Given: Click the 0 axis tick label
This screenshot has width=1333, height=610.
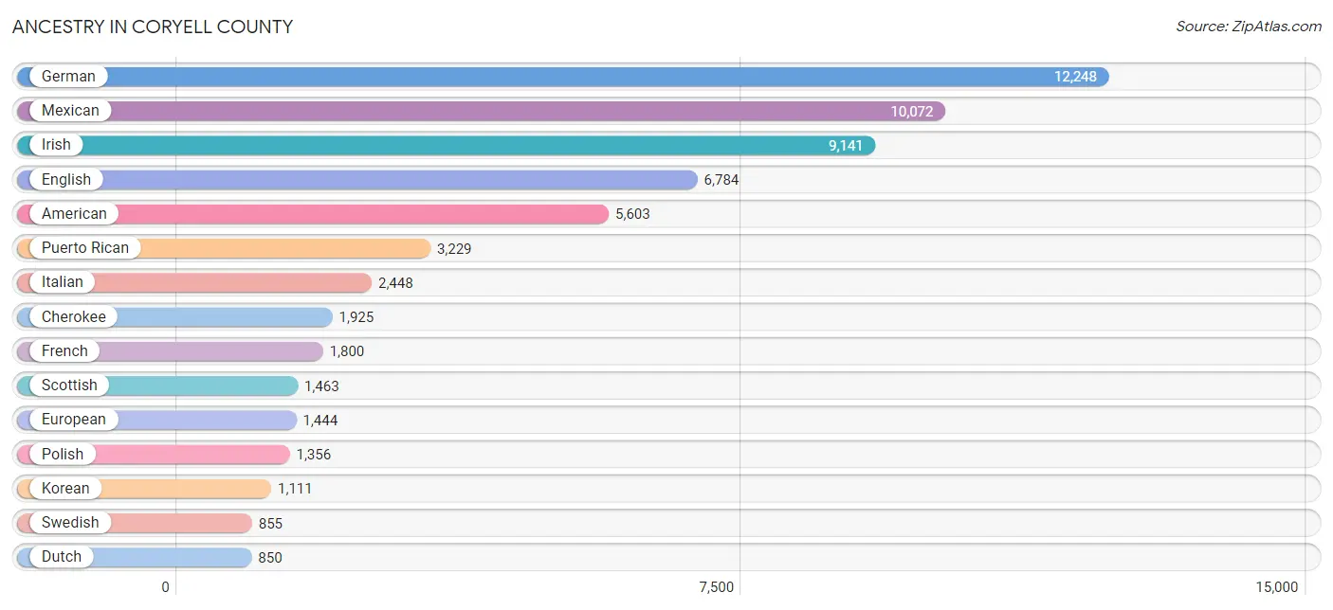Looking at the screenshot, I should pos(166,587).
